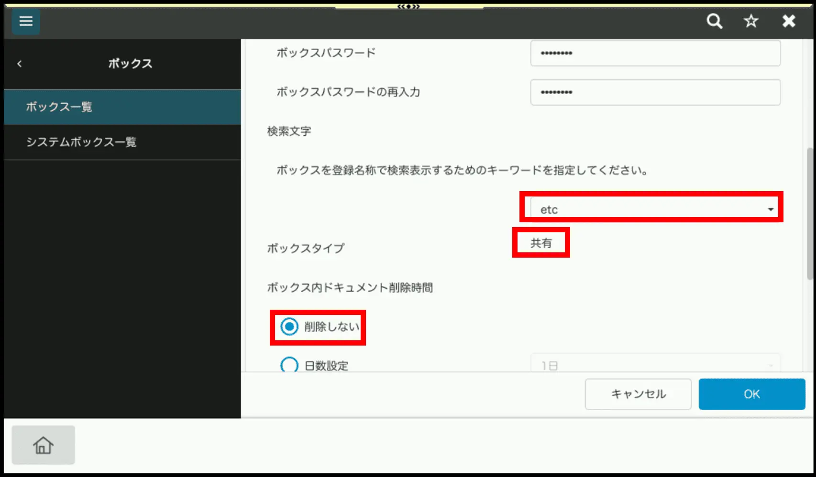The image size is (816, 477).
Task: Open the hamburger menu
Action: 26,22
